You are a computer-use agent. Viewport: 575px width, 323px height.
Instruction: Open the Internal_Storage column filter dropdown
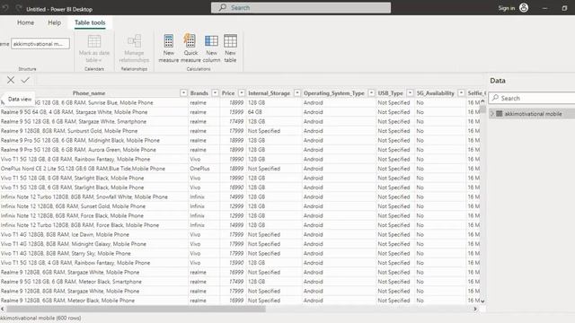click(x=297, y=93)
